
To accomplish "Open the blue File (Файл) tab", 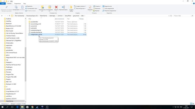I will click(3, 3).
